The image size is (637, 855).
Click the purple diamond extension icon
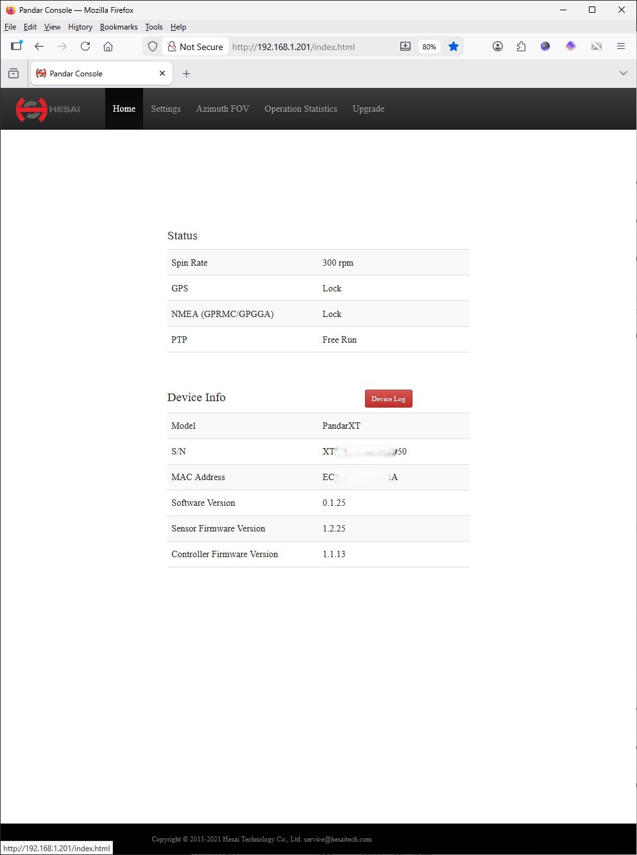570,46
